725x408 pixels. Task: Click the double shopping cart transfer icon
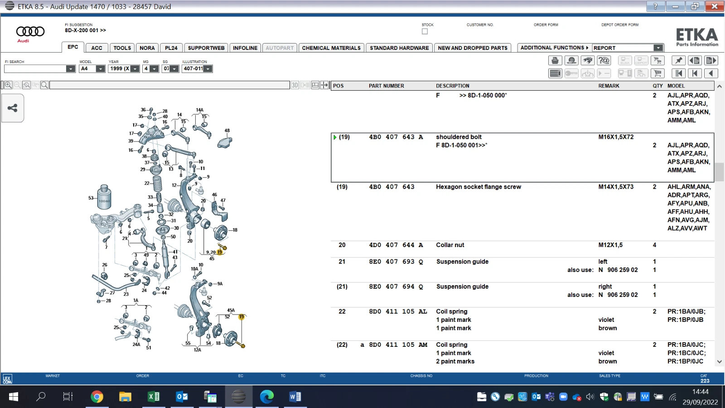point(657,60)
